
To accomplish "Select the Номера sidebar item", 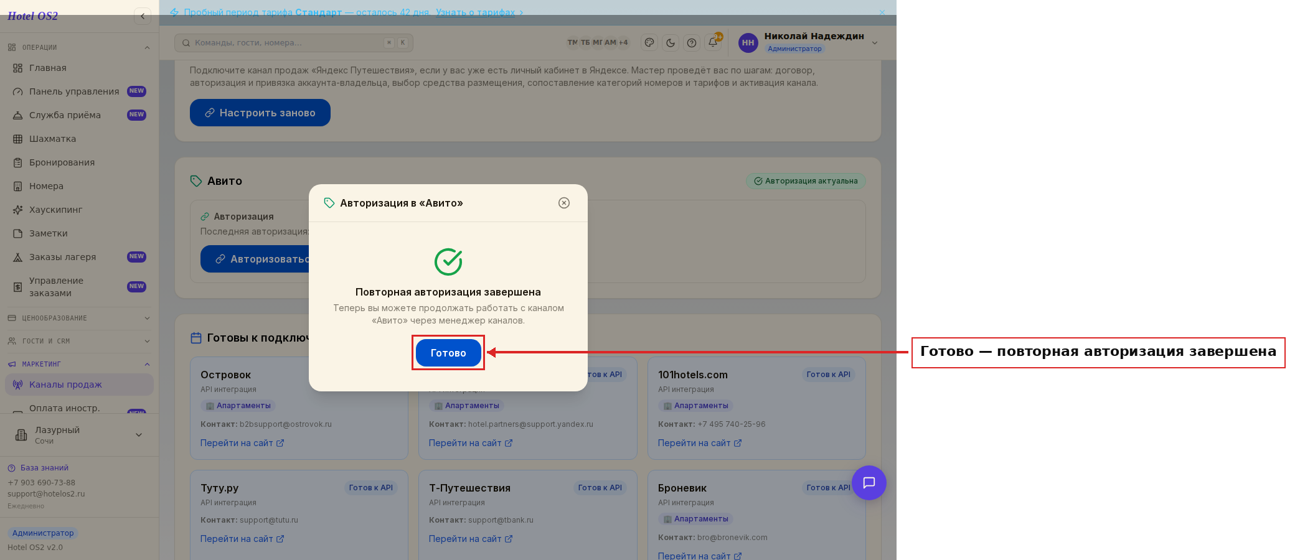I will (79, 186).
